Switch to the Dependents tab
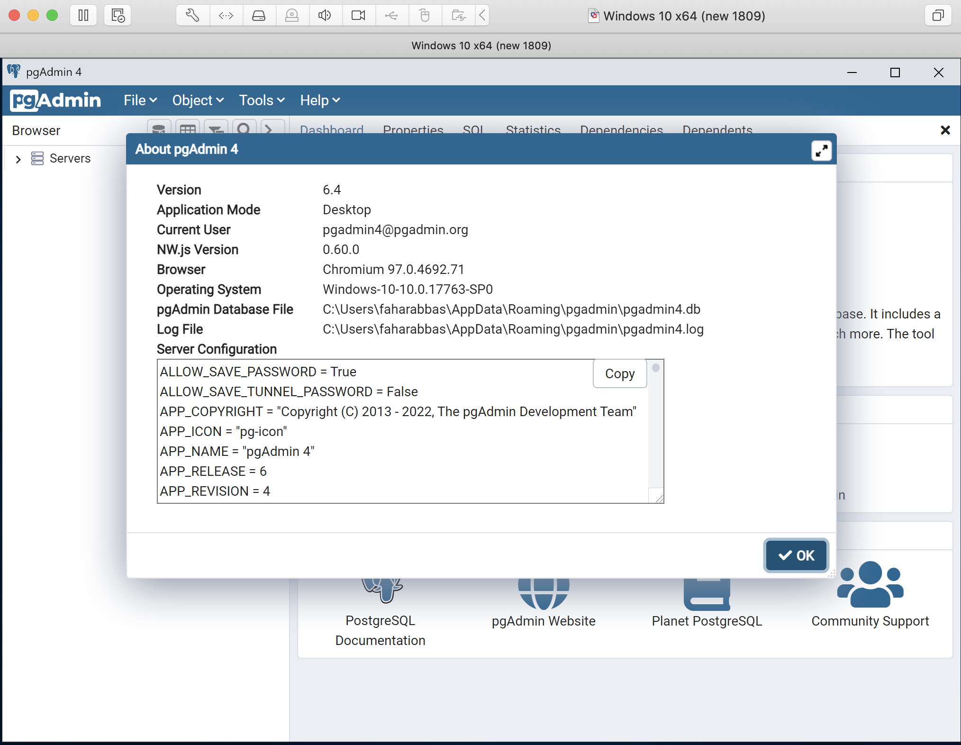961x745 pixels. (717, 129)
